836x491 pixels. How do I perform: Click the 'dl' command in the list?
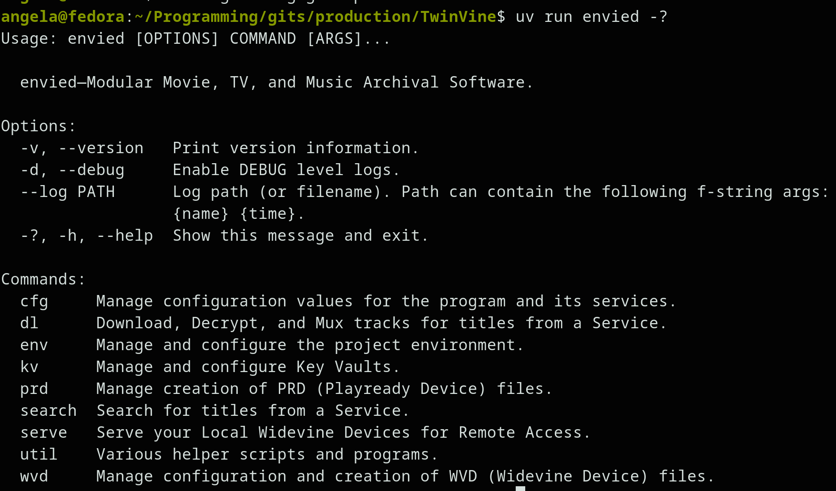pos(29,323)
